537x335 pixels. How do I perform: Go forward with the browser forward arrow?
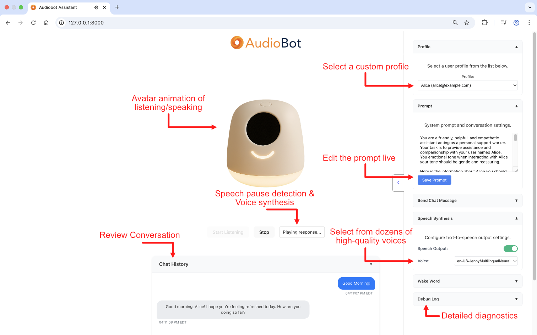click(x=21, y=23)
